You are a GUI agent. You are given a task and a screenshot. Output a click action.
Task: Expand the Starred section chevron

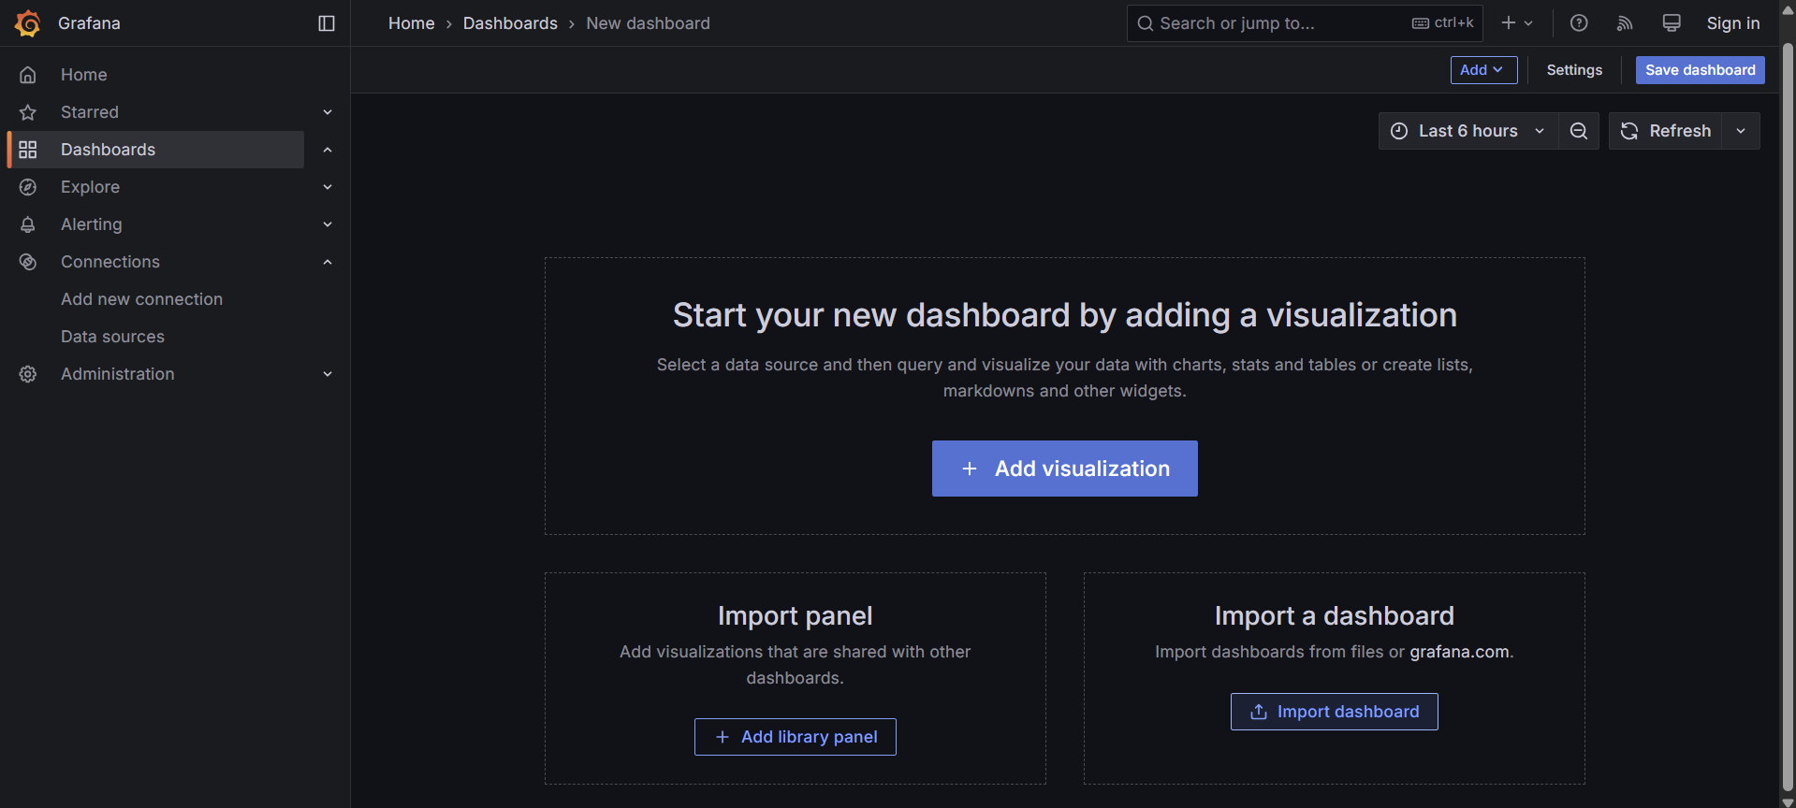[x=328, y=112]
